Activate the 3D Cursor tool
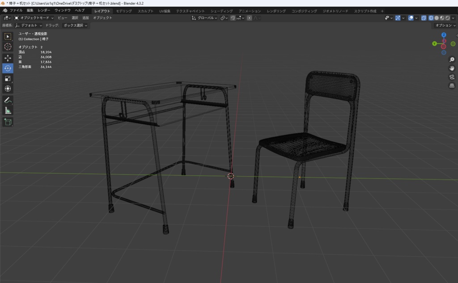 (8, 46)
